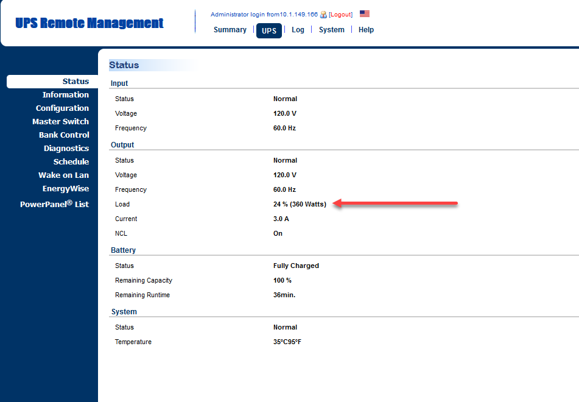Open the Configuration sidebar item
Image resolution: width=579 pixels, height=402 pixels.
click(x=62, y=108)
